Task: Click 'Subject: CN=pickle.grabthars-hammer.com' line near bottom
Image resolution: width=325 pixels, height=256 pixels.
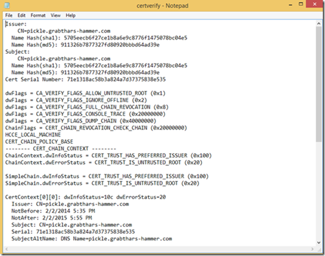Action: coord(72,225)
